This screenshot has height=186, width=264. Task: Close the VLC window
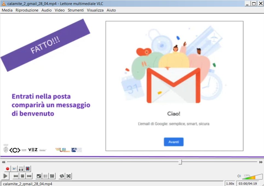[x=261, y=4]
